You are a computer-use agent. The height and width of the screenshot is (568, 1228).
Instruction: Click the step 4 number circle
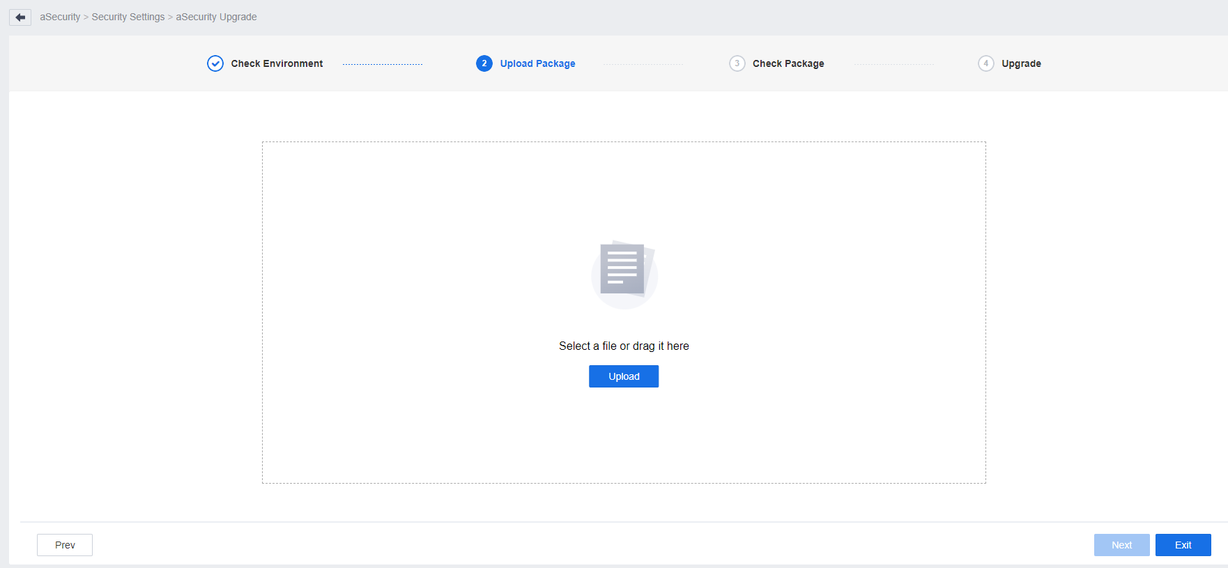pos(985,63)
